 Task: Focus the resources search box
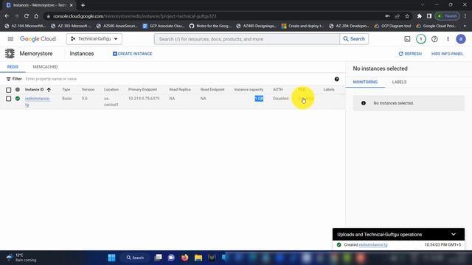pyautogui.click(x=247, y=39)
